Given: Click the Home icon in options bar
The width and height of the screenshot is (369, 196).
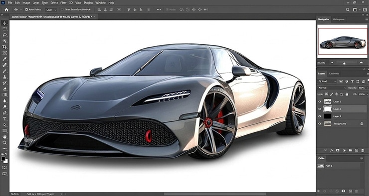Looking at the screenshot, I should [x=6, y=9].
